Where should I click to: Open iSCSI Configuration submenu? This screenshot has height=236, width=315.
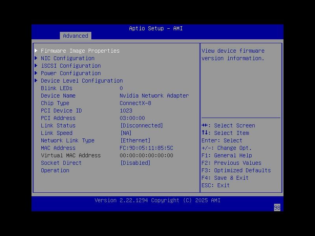click(71, 66)
